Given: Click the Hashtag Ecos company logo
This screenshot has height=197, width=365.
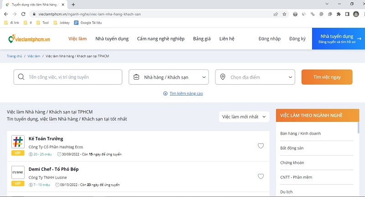Looking at the screenshot, I should coord(18,142).
